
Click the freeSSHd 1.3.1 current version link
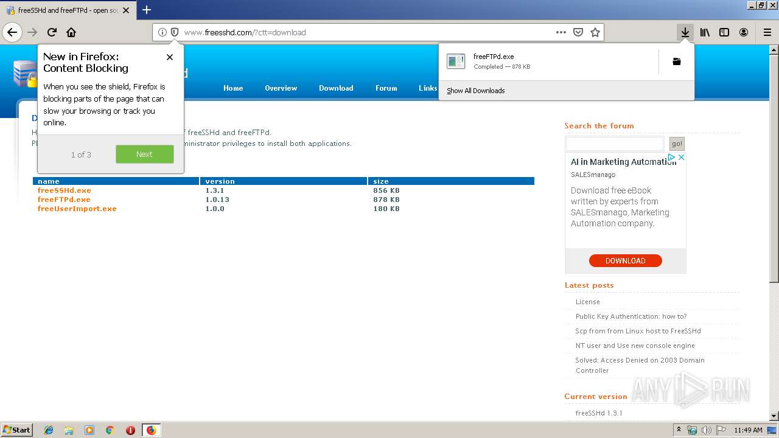599,413
